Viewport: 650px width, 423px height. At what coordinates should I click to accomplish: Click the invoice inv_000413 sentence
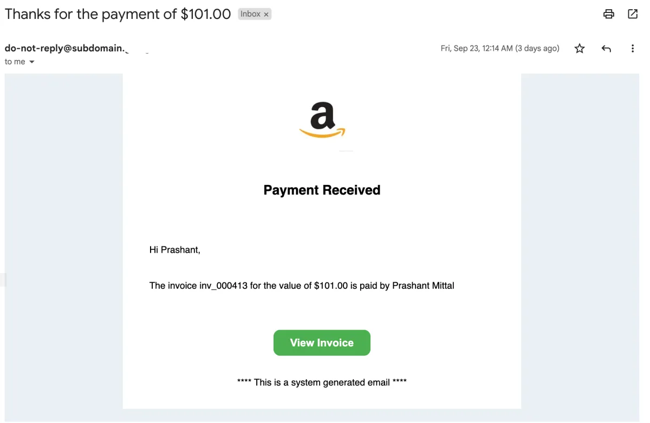click(x=302, y=286)
